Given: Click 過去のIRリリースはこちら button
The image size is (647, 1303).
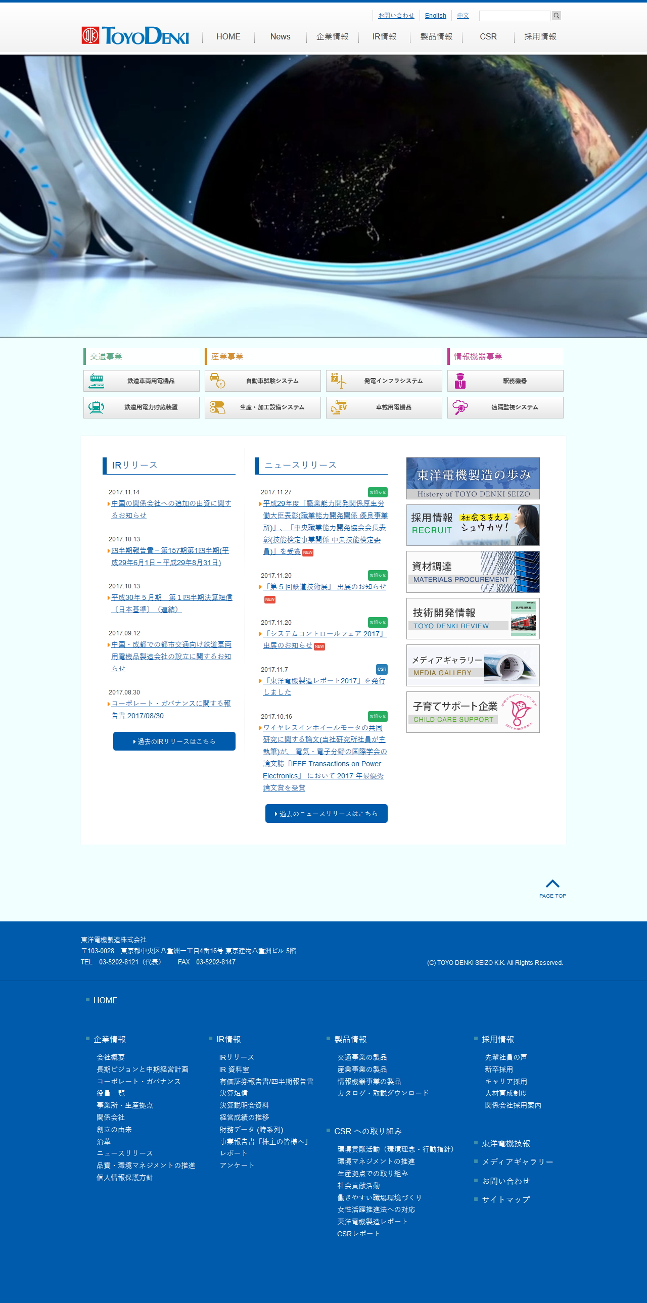Looking at the screenshot, I should pyautogui.click(x=174, y=741).
